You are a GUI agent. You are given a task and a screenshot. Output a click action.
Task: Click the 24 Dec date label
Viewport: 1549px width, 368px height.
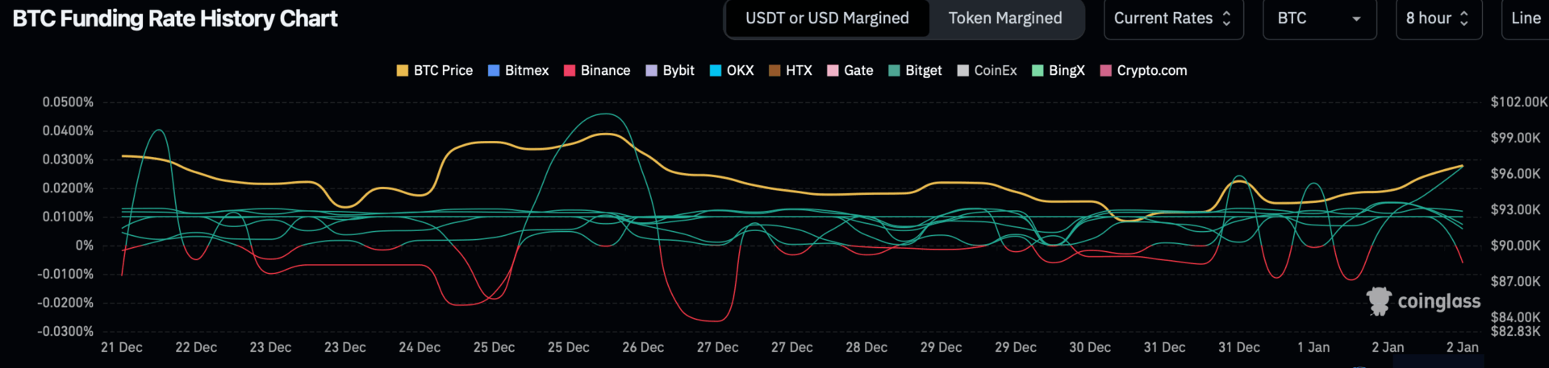420,347
